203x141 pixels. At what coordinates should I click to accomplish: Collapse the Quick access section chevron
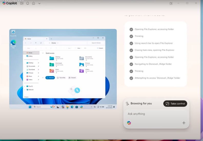43,53
